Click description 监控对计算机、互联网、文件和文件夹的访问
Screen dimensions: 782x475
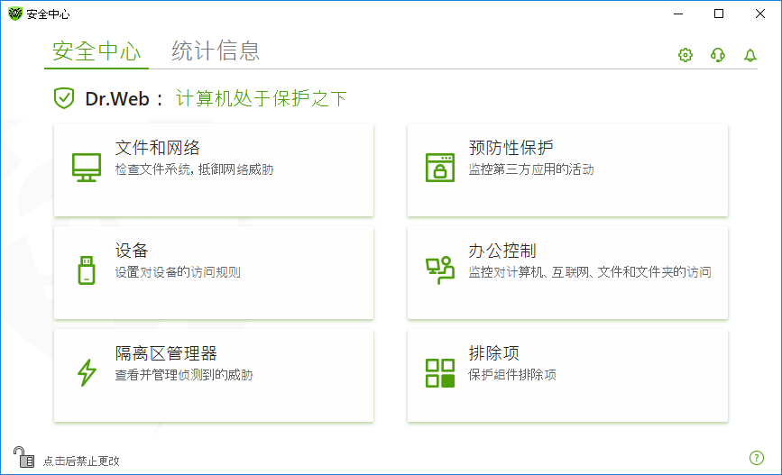tap(590, 272)
